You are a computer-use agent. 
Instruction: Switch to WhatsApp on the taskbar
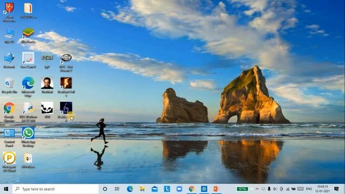click(204, 189)
